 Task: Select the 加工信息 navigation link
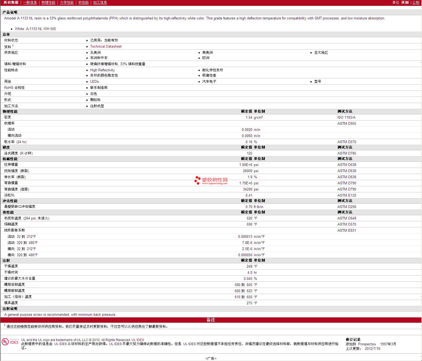100,2
